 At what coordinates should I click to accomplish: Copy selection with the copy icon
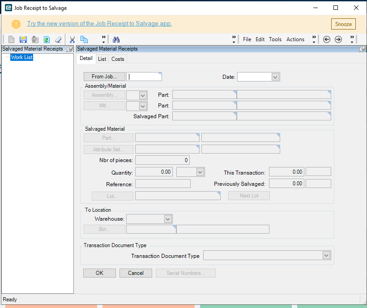[x=84, y=39]
